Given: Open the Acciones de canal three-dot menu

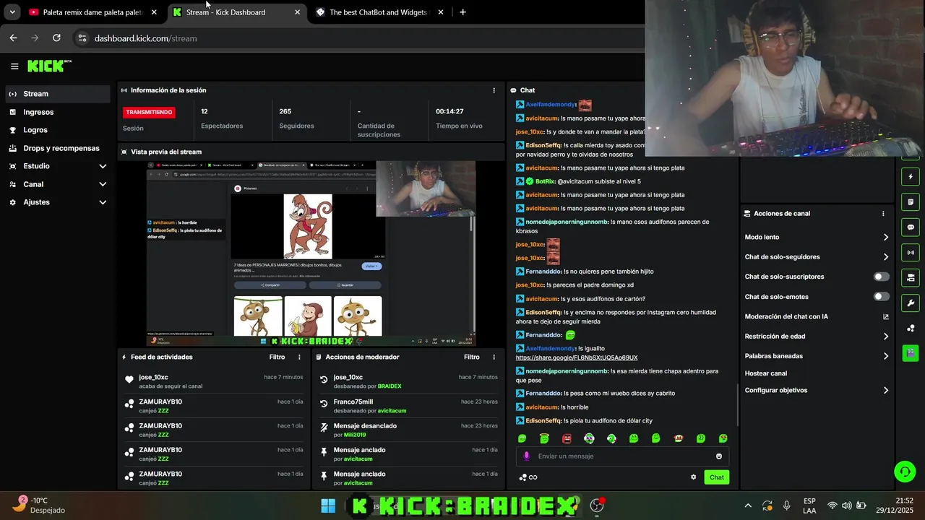Looking at the screenshot, I should (x=883, y=214).
